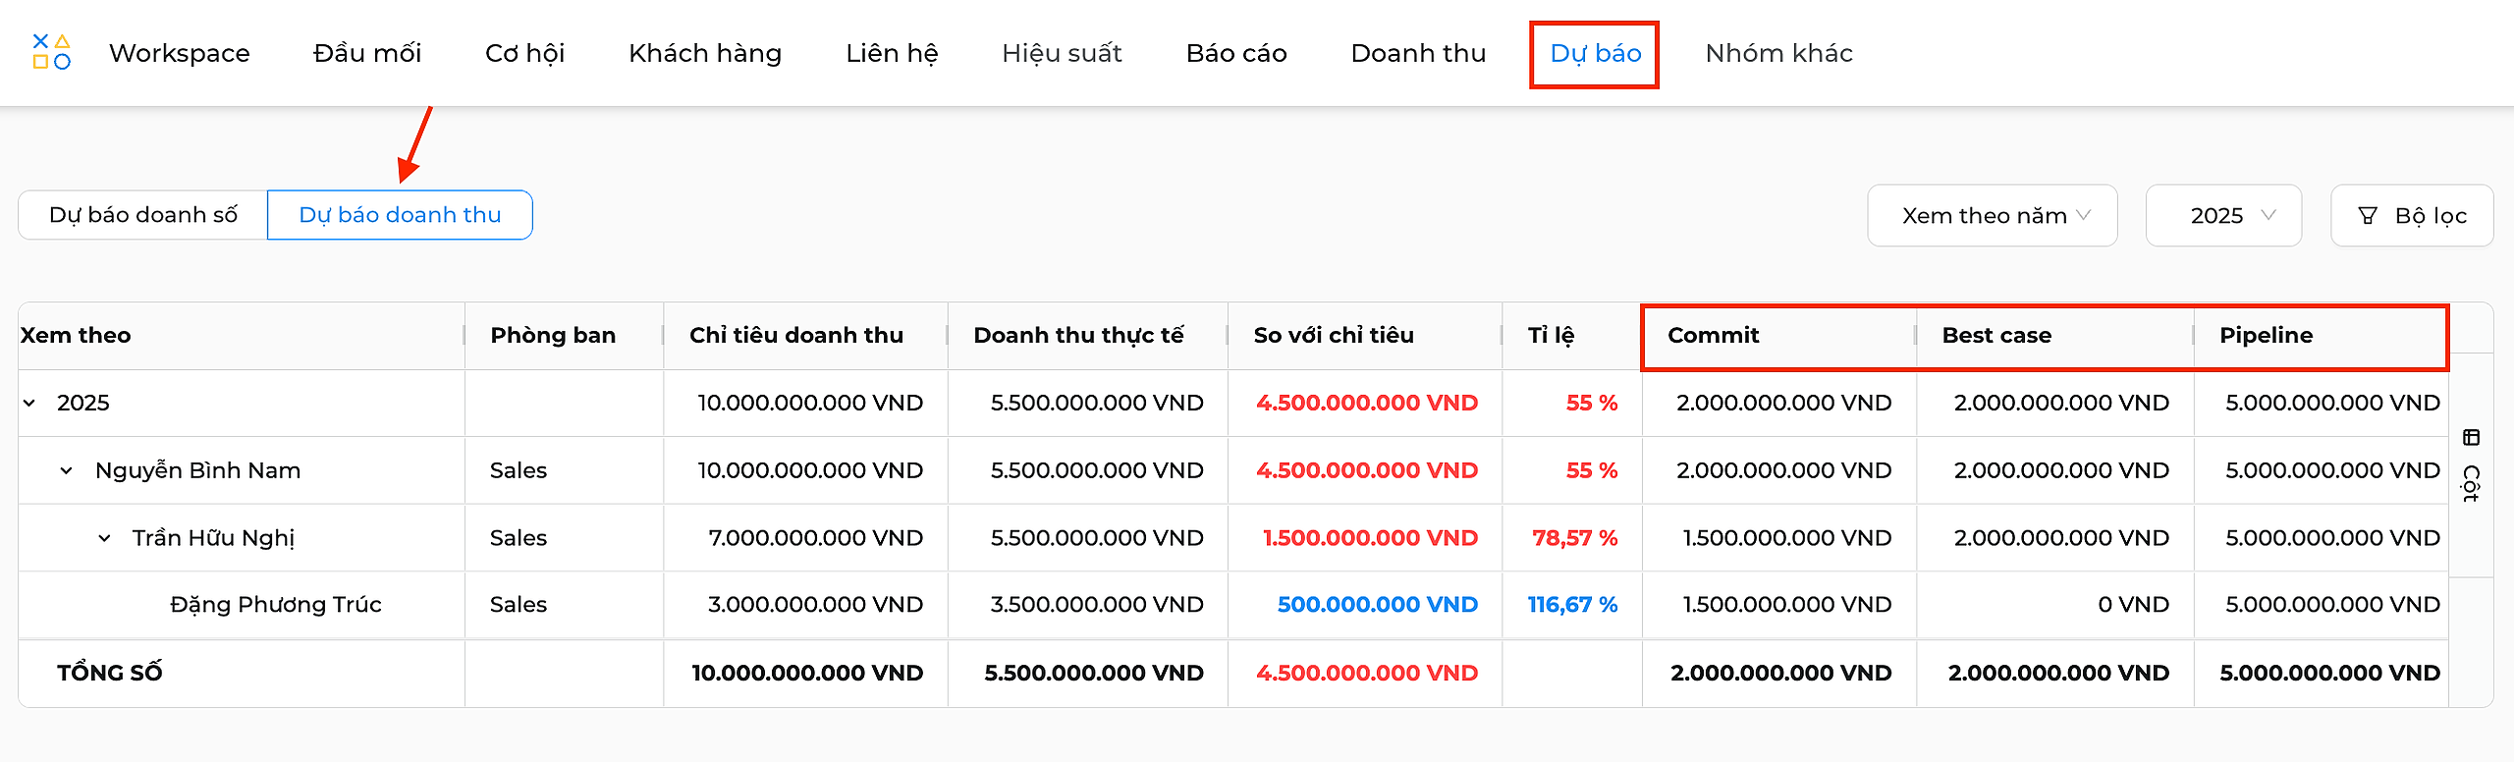Collapse the Trần Hữu Nghị row
Image resolution: width=2514 pixels, height=762 pixels.
[104, 538]
